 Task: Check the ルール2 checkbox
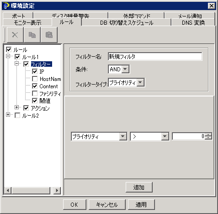pos(17,115)
